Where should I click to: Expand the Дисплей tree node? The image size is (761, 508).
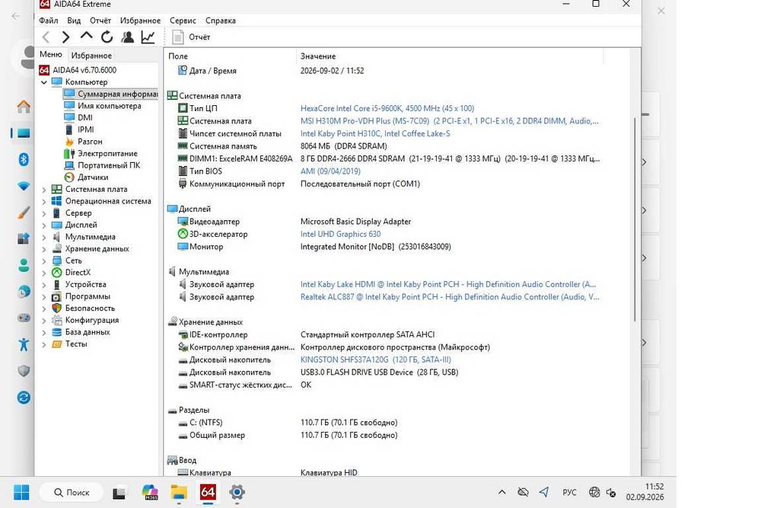(x=44, y=225)
